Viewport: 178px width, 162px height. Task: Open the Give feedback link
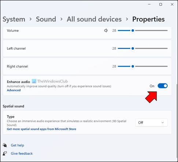pyautogui.click(x=22, y=154)
